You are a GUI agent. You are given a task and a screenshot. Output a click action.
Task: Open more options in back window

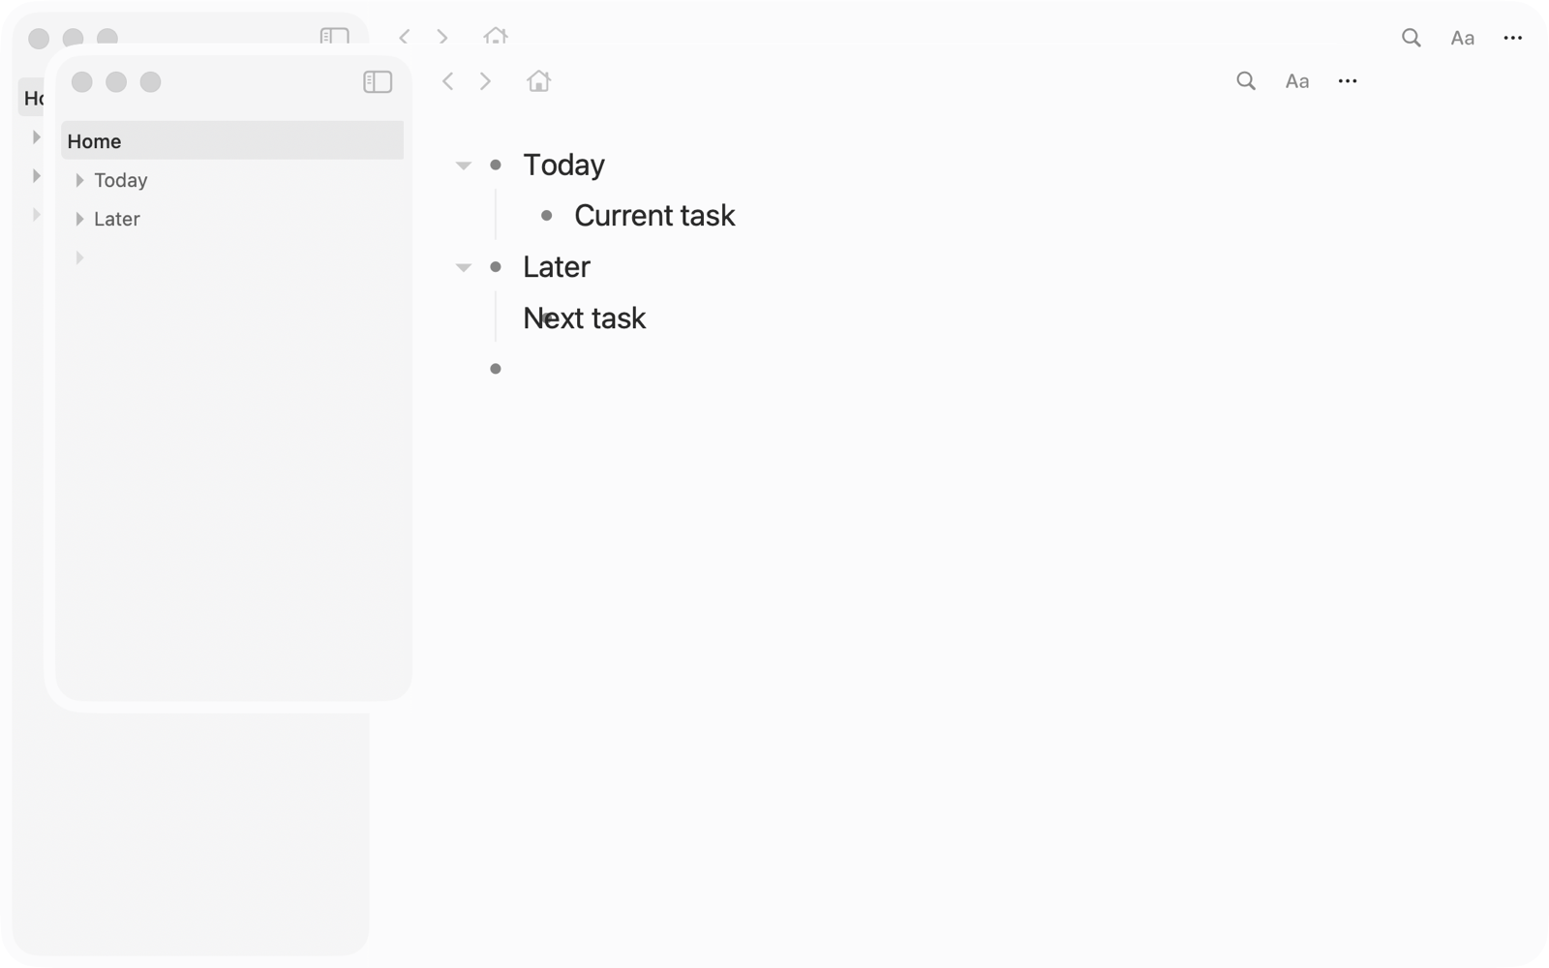coord(1513,38)
